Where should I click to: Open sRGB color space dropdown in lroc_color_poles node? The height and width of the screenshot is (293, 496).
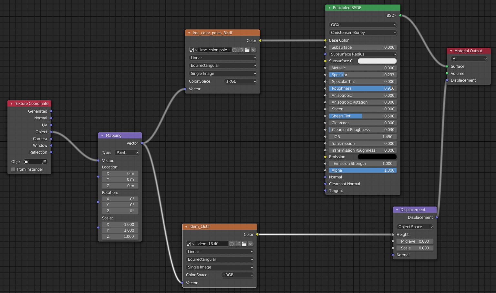(x=240, y=81)
